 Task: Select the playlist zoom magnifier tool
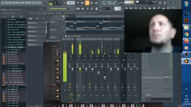point(57,13)
